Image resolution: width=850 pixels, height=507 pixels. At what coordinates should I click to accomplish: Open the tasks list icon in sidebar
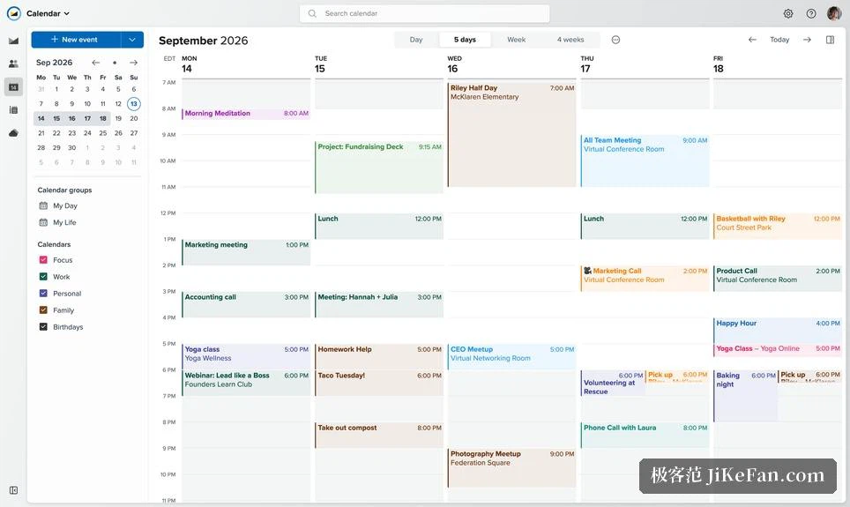pyautogui.click(x=13, y=110)
